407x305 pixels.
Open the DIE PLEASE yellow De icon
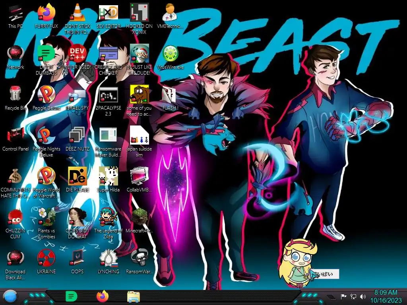tap(78, 180)
